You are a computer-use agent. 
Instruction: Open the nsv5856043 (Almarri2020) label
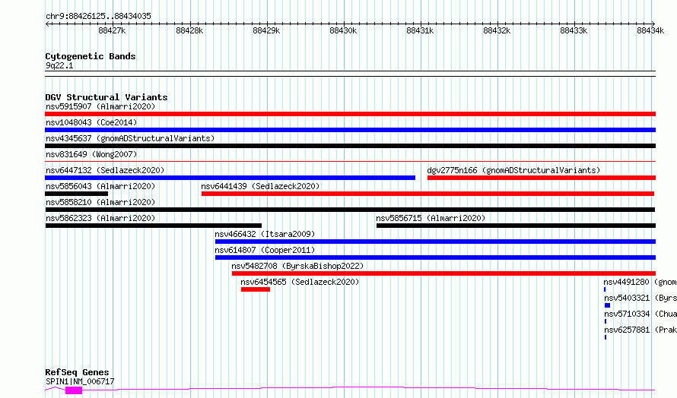100,186
